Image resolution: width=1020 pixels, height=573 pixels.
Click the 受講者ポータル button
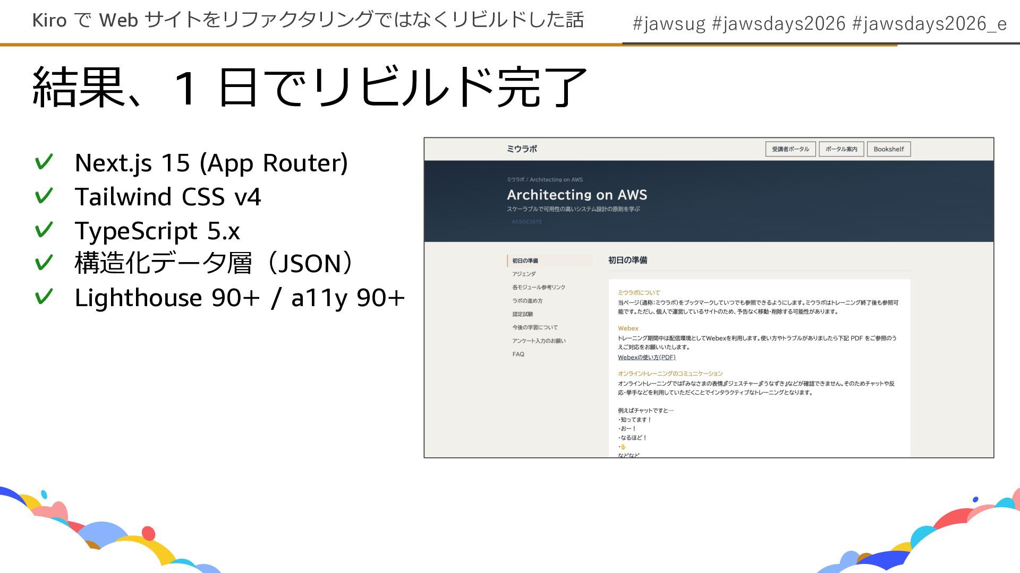point(790,149)
